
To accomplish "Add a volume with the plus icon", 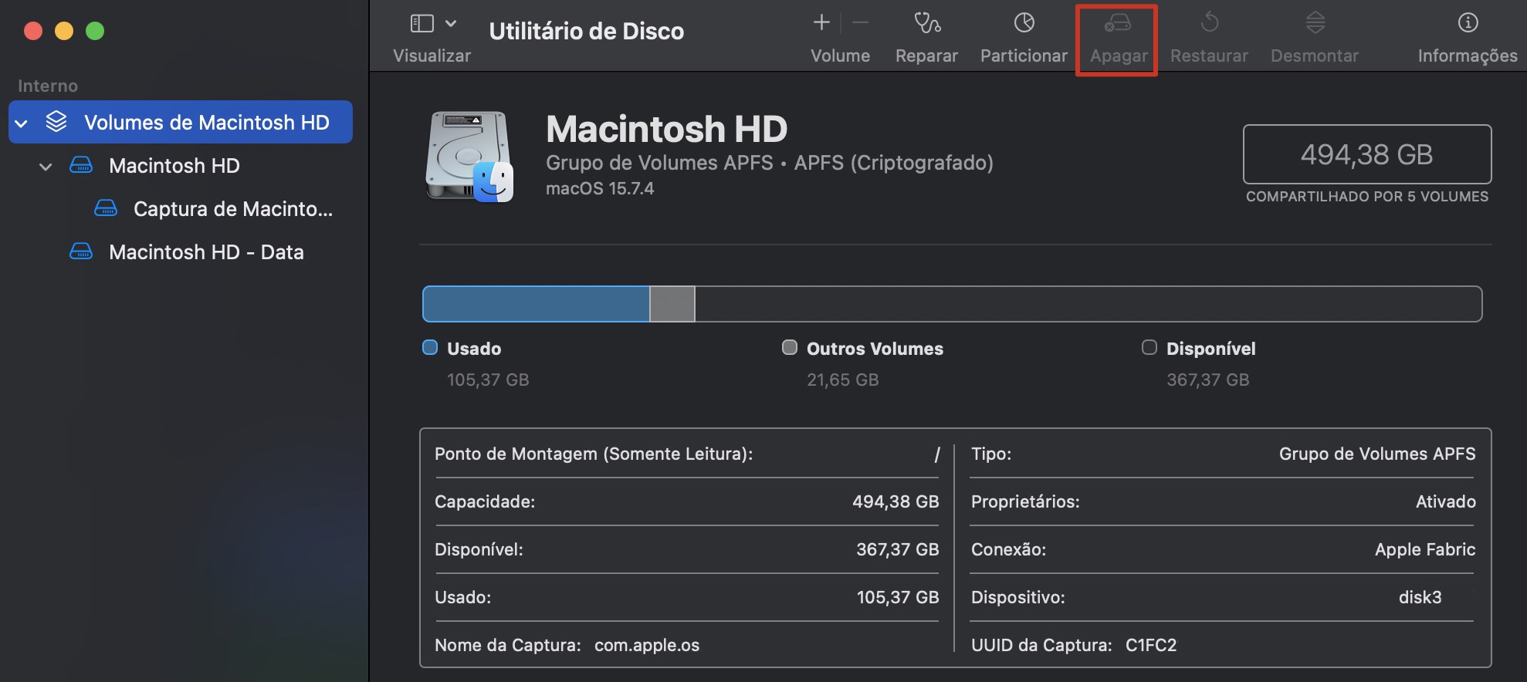I will [821, 22].
